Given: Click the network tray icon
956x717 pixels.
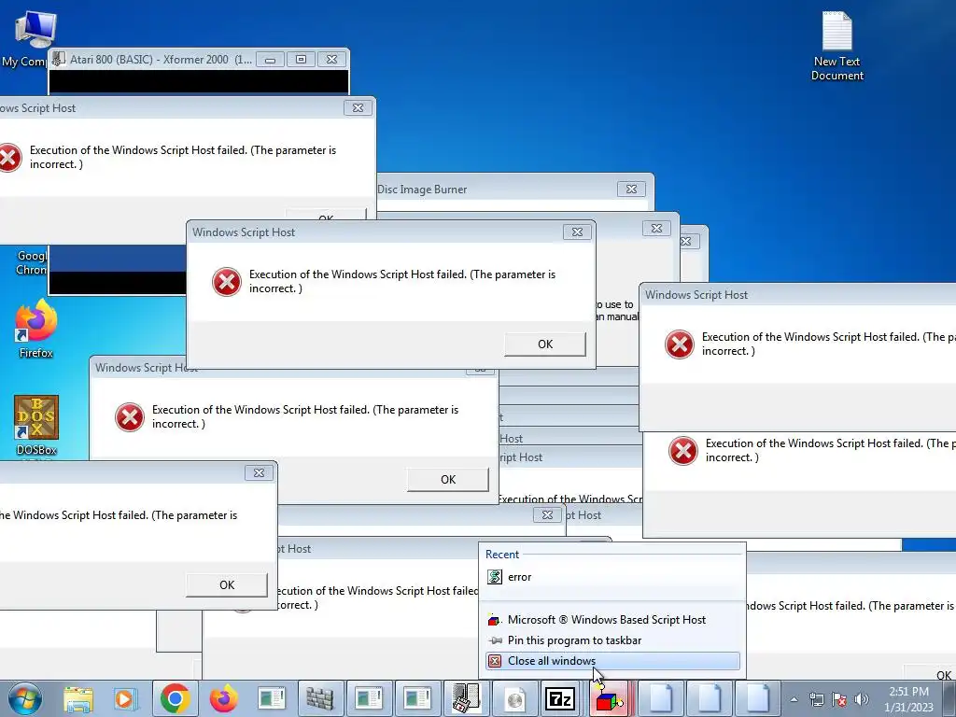Looking at the screenshot, I should point(816,699).
